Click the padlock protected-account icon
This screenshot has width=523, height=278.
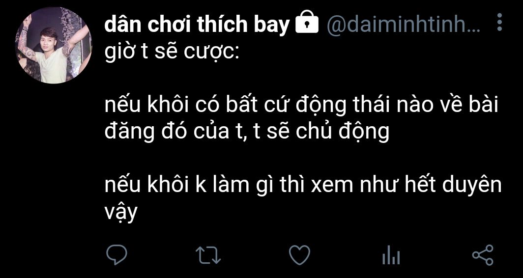pos(307,23)
